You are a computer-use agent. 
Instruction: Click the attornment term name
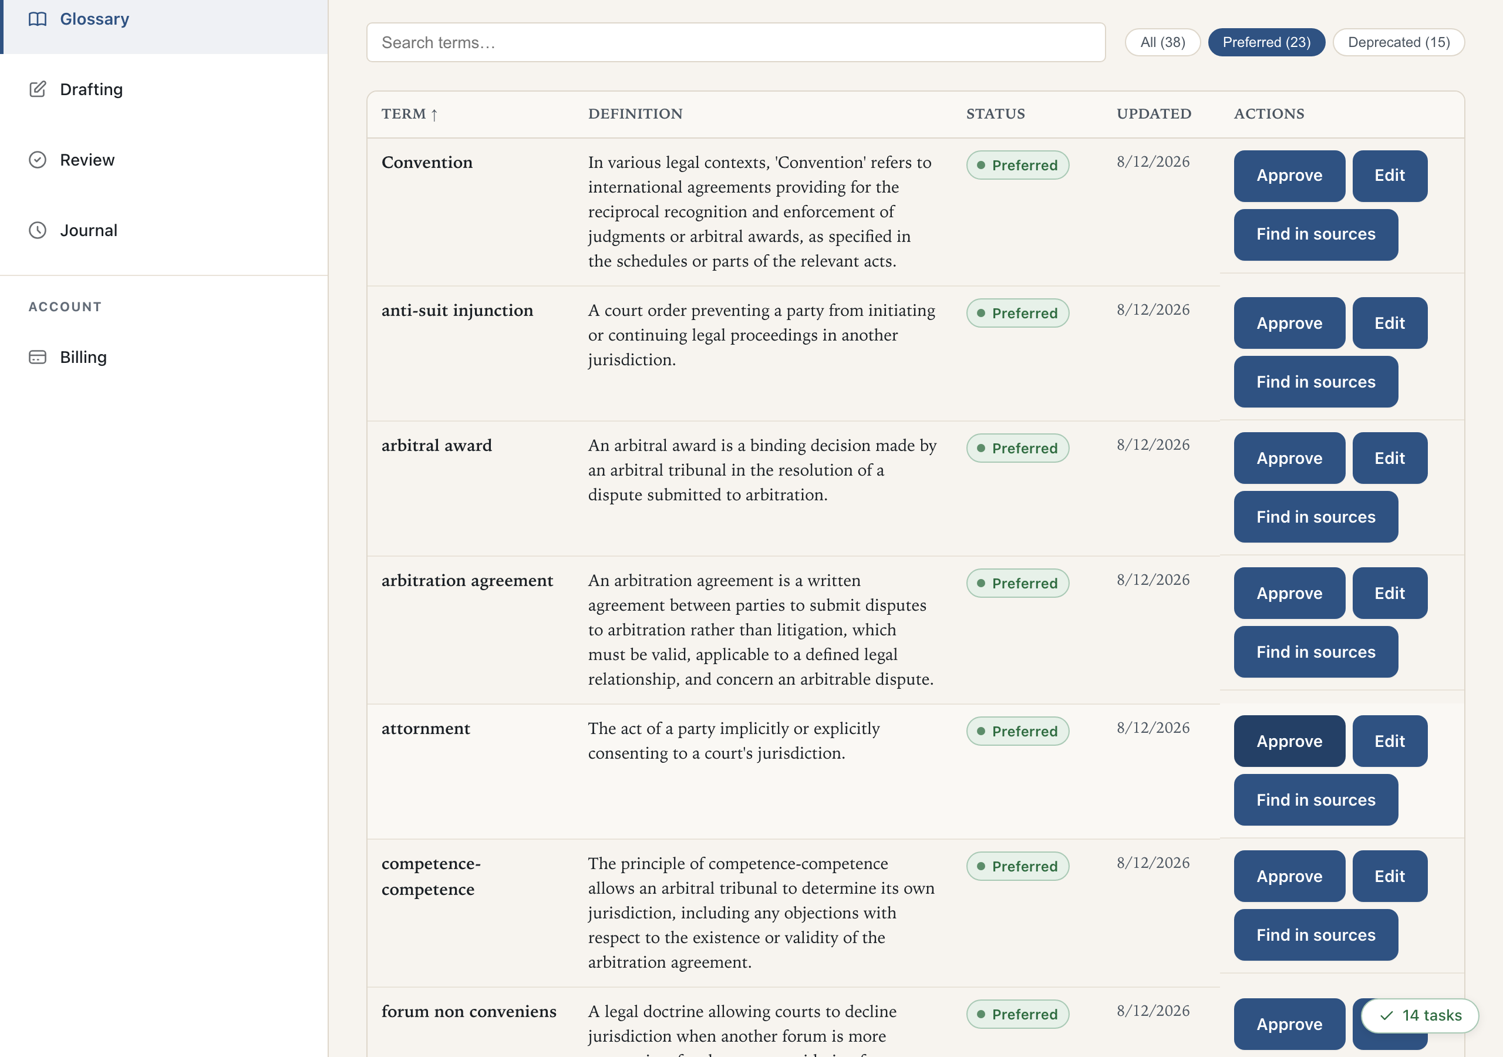(x=426, y=728)
